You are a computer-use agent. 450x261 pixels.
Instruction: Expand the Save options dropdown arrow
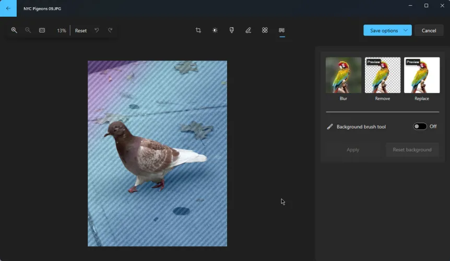point(405,30)
